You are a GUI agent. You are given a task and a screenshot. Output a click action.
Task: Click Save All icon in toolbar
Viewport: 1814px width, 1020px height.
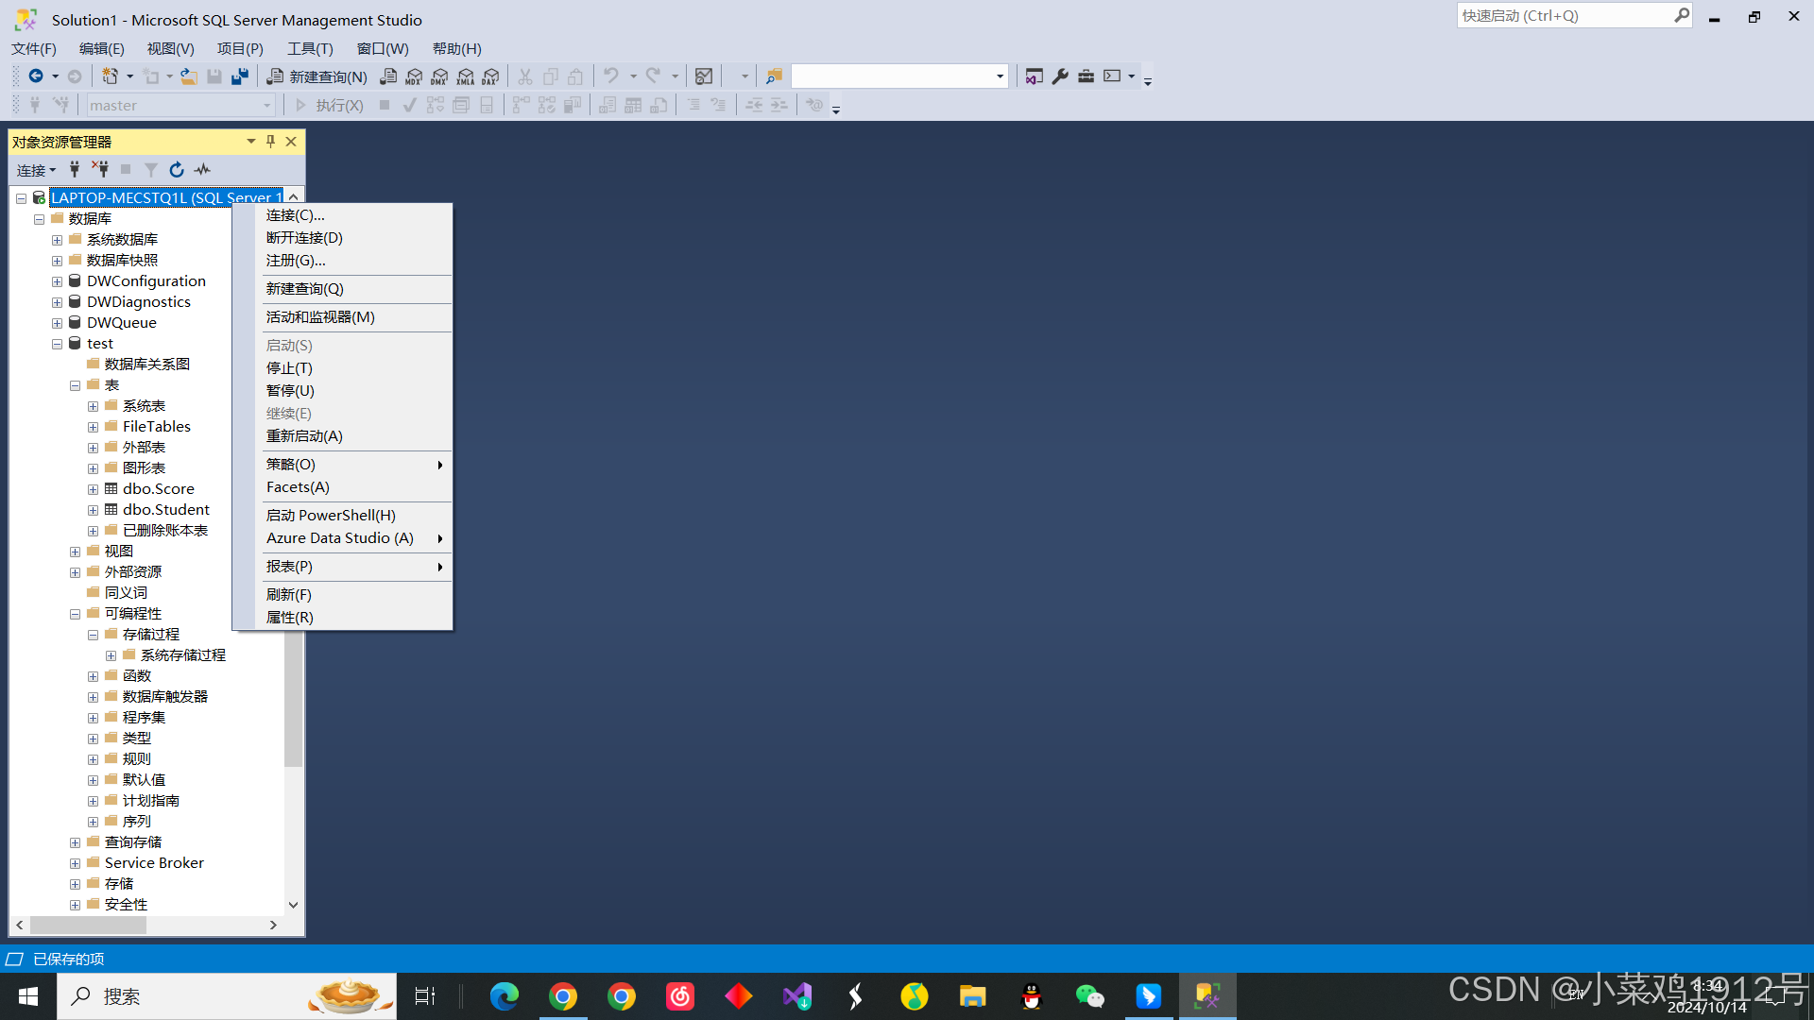[240, 76]
